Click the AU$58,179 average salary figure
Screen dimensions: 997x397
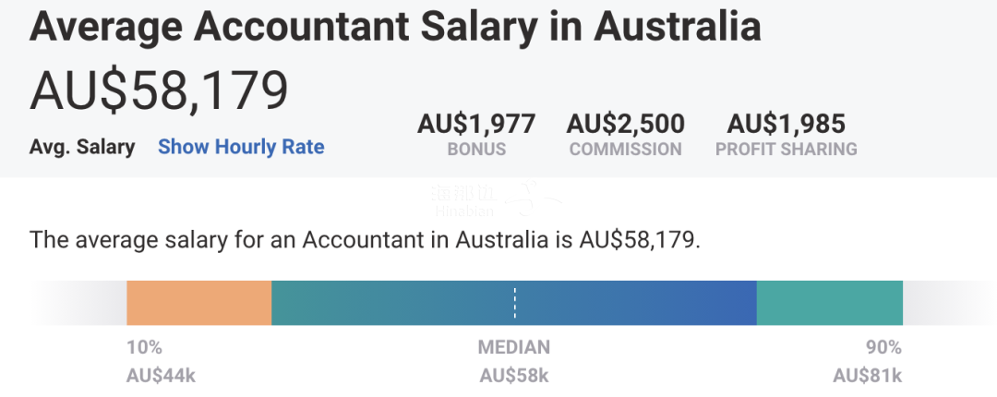pyautogui.click(x=159, y=91)
